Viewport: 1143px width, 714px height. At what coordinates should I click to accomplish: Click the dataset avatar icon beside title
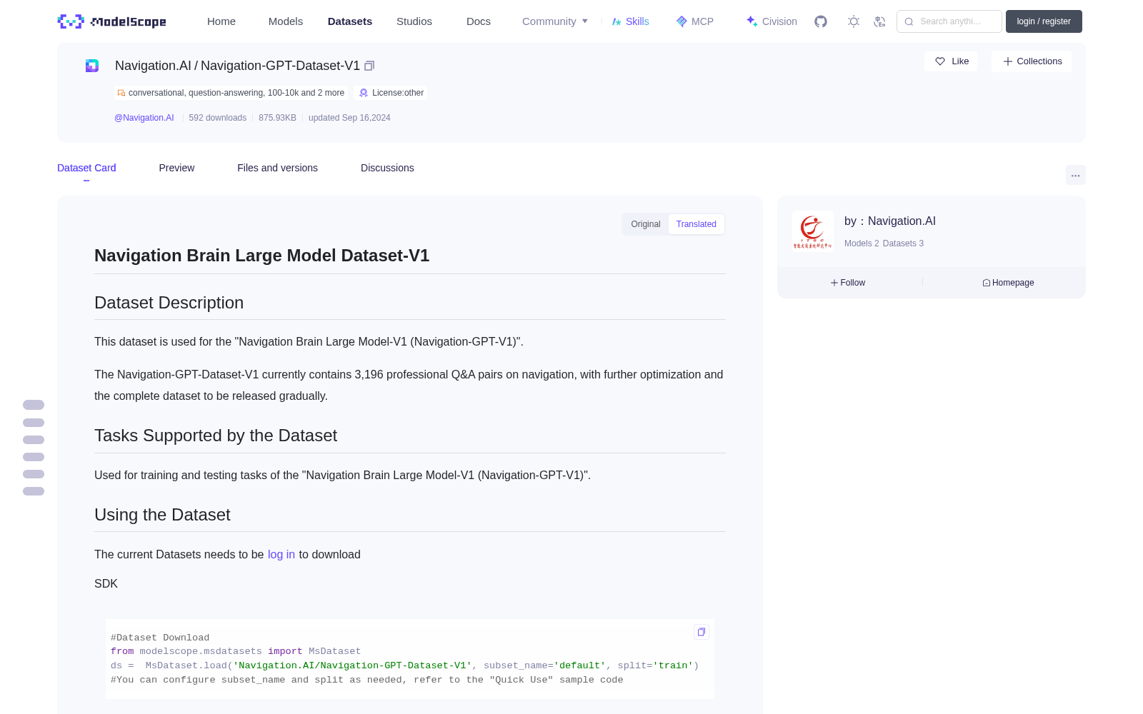(92, 66)
